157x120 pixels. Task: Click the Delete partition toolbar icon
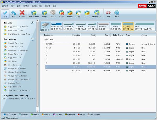(x=61, y=14)
